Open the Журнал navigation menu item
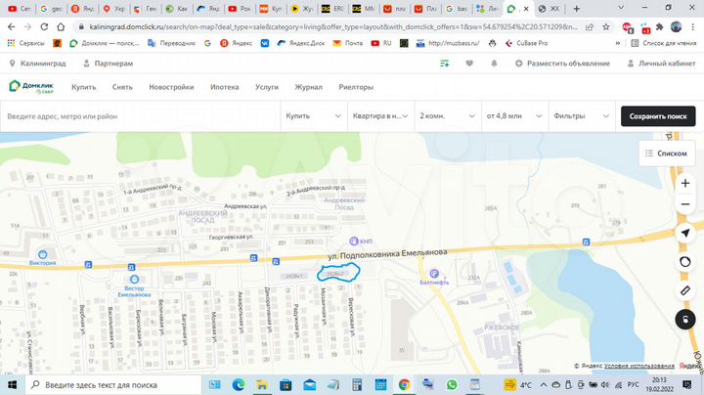The height and width of the screenshot is (395, 704). (x=308, y=87)
